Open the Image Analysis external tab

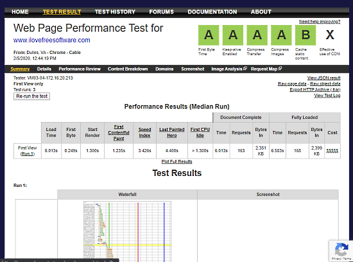point(229,69)
